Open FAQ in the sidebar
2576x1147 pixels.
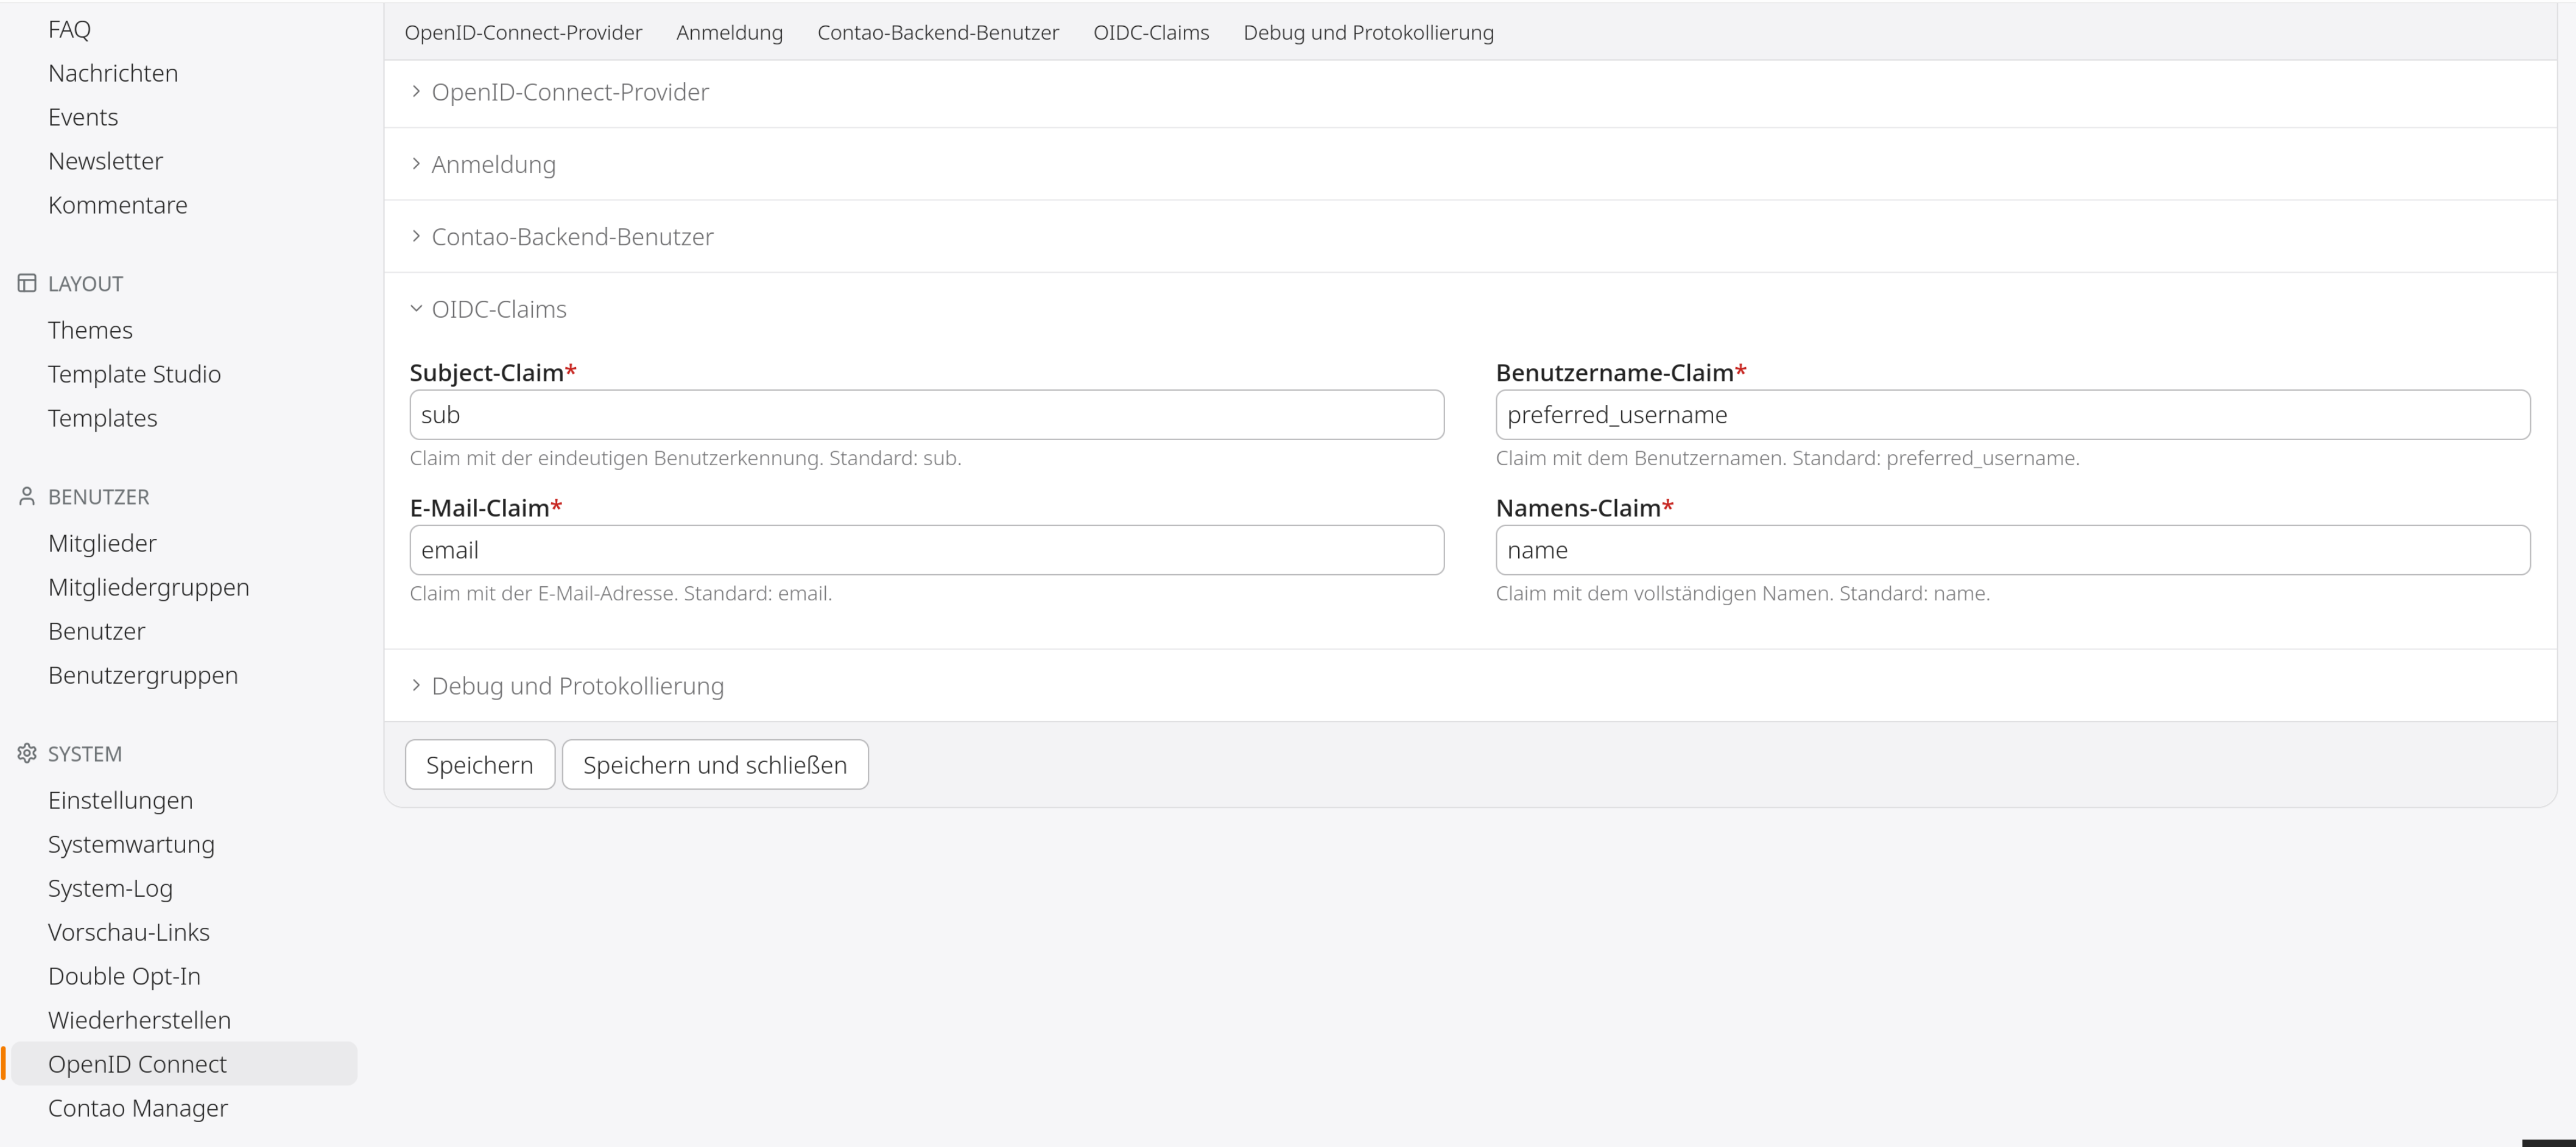[x=69, y=29]
